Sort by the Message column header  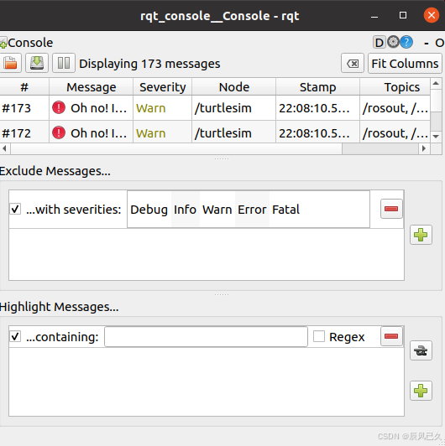coord(92,86)
